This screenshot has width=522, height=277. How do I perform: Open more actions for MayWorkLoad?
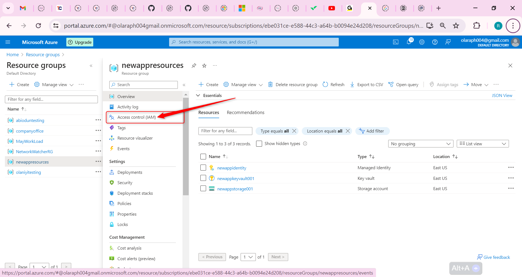98,141
